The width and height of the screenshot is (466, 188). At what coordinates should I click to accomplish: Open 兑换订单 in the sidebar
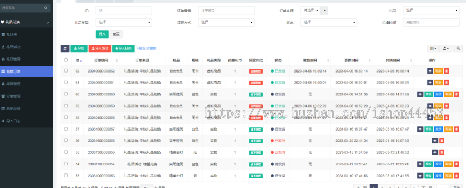click(26, 71)
